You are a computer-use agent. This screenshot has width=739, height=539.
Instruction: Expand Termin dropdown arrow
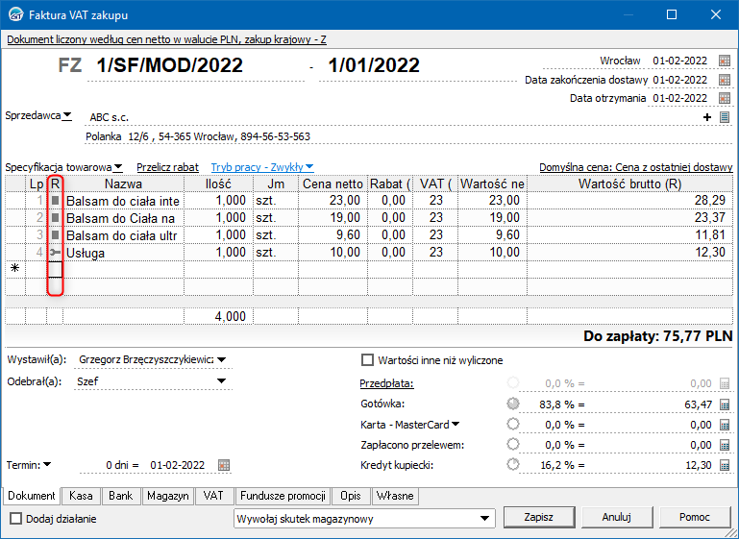pyautogui.click(x=47, y=465)
